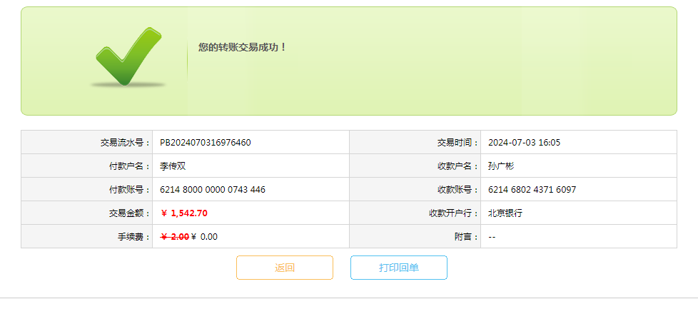Click the empty remark value "--"

492,236
